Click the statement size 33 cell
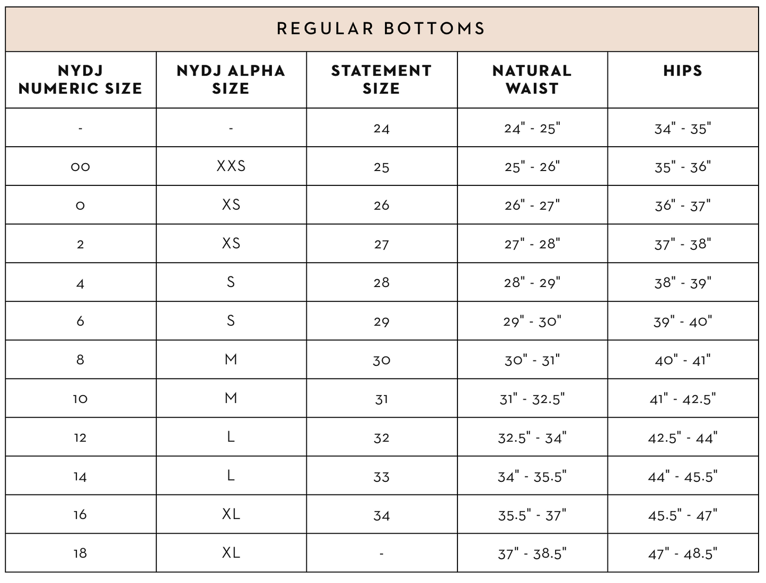 coord(382,477)
